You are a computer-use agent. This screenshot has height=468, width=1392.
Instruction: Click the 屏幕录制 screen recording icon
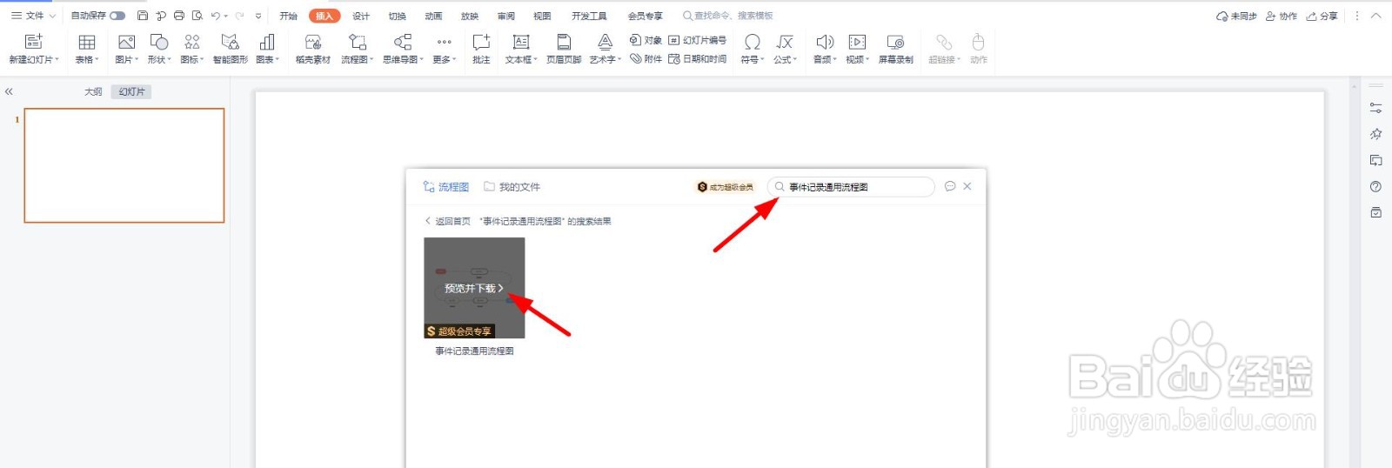click(x=895, y=42)
